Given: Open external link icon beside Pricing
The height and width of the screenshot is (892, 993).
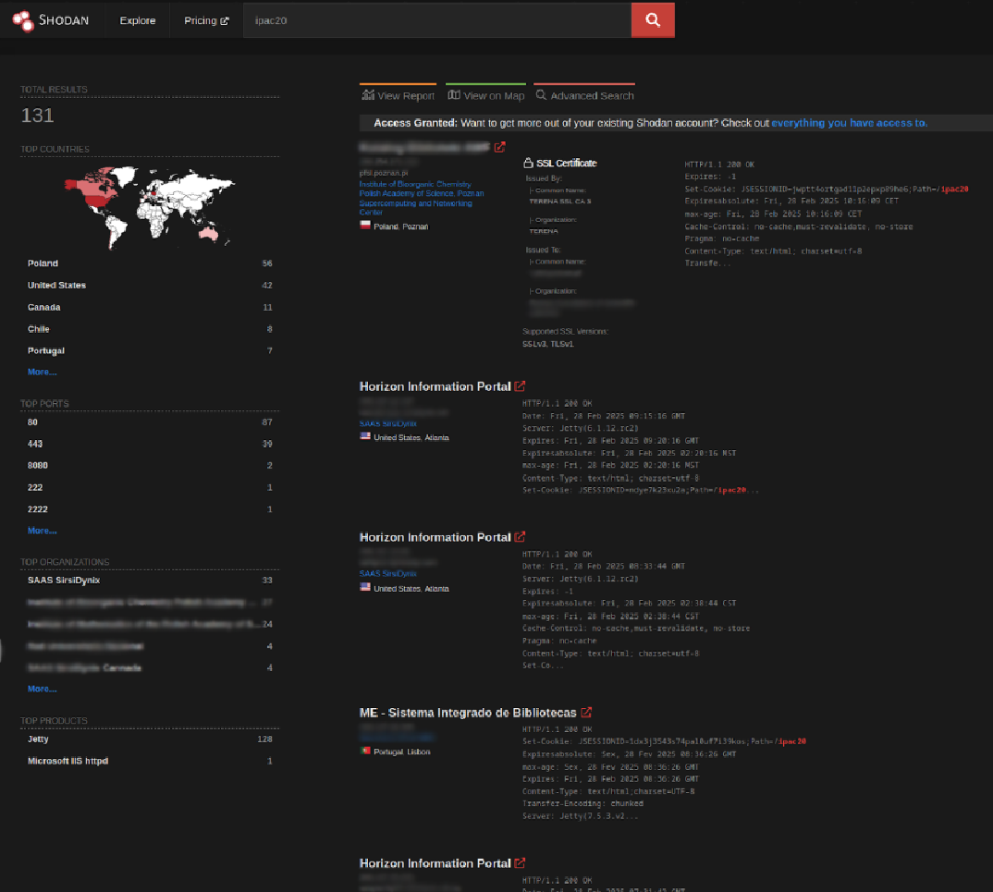Looking at the screenshot, I should coord(224,21).
